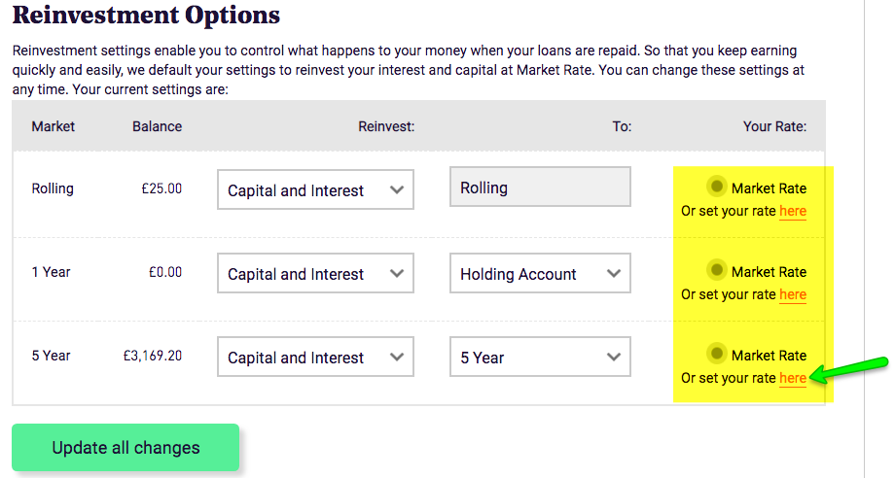This screenshot has height=478, width=895.
Task: Click the Update all changes button
Action: pos(125,448)
